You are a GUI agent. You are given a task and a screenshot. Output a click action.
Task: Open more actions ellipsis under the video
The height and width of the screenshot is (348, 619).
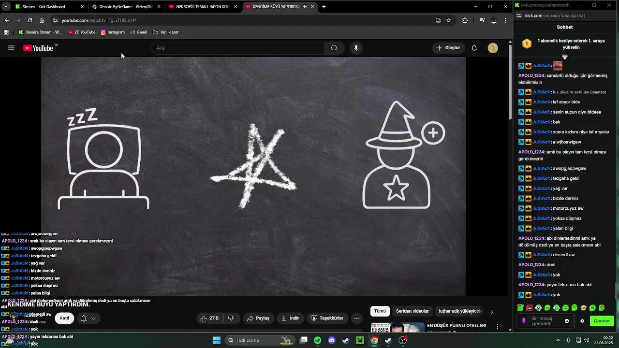tap(357, 318)
